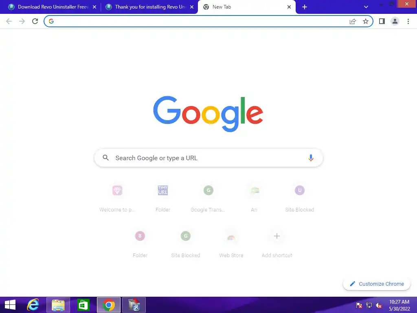Open Revo Uninstaller from taskbar
The image size is (417, 313).
point(134,305)
